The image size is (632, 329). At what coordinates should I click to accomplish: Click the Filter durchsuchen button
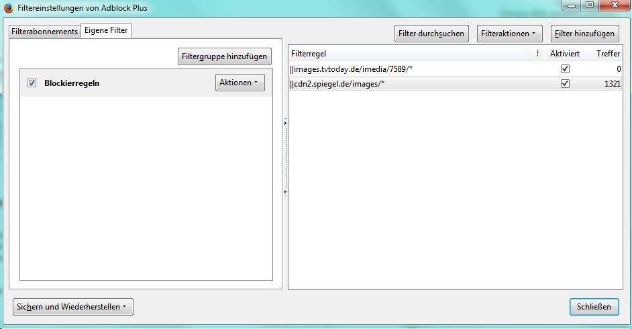[431, 34]
